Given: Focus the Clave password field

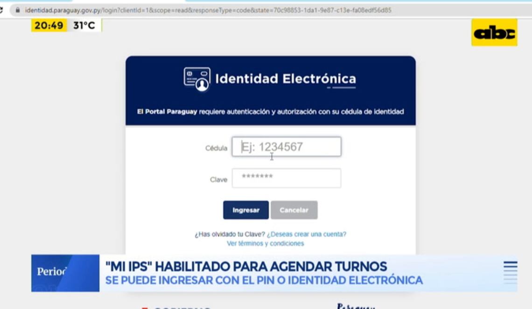Looking at the screenshot, I should (x=287, y=178).
